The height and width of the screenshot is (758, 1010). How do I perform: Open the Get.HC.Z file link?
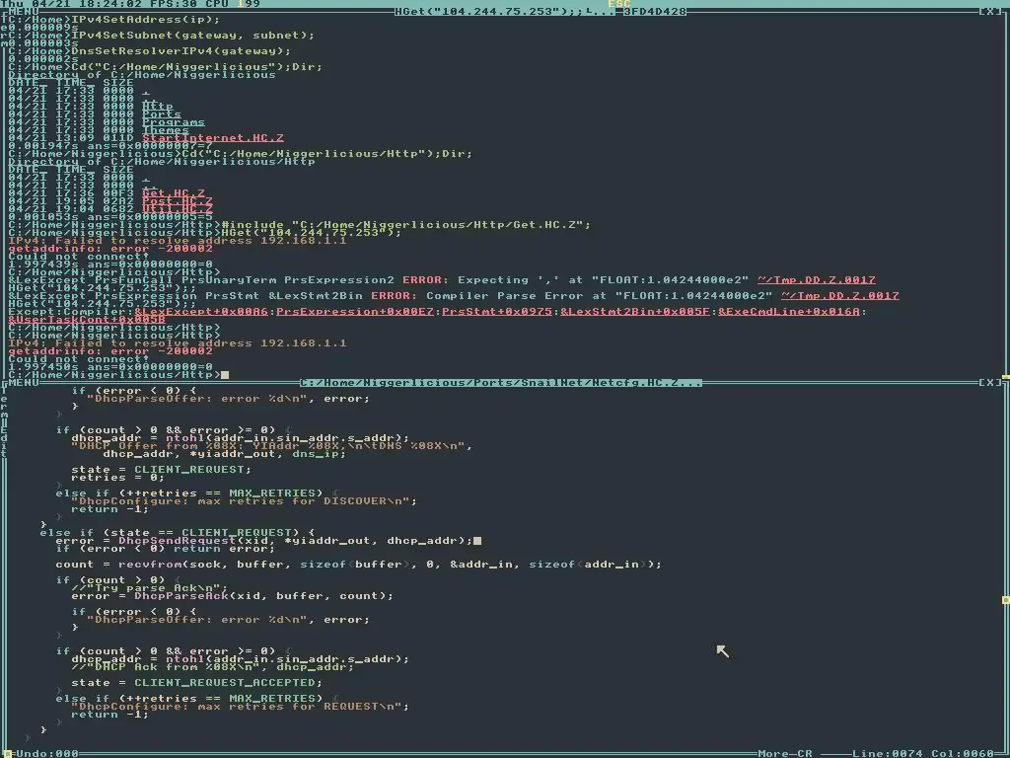click(174, 193)
